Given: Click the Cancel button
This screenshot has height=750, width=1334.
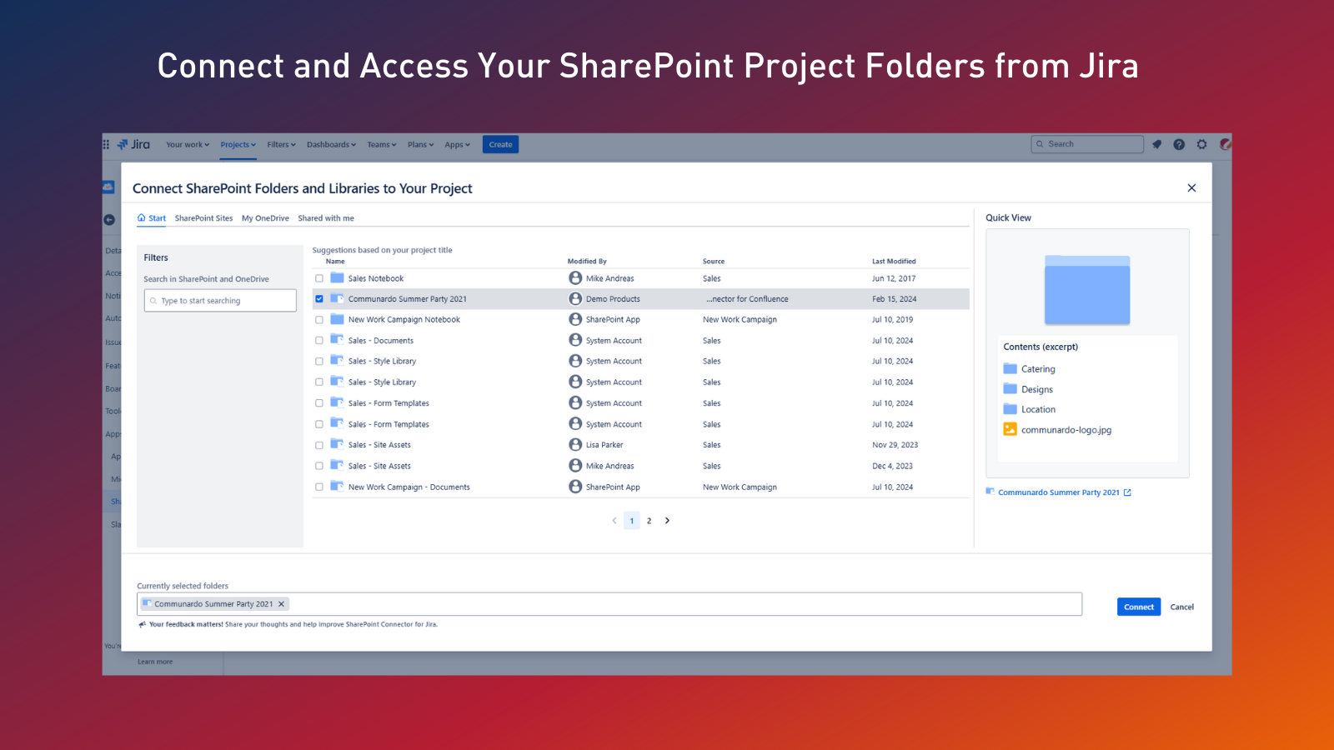Looking at the screenshot, I should tap(1181, 607).
